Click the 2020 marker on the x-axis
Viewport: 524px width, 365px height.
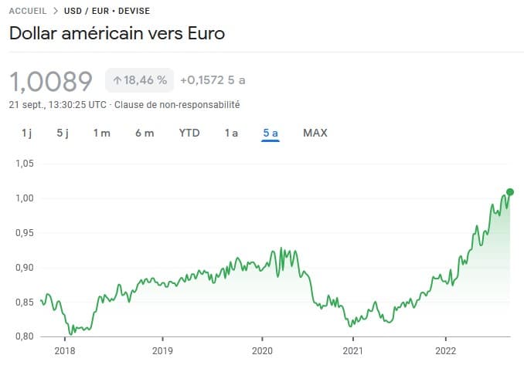[x=262, y=350]
